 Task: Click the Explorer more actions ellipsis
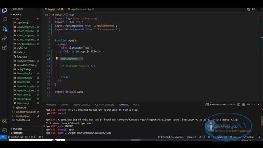(37, 9)
